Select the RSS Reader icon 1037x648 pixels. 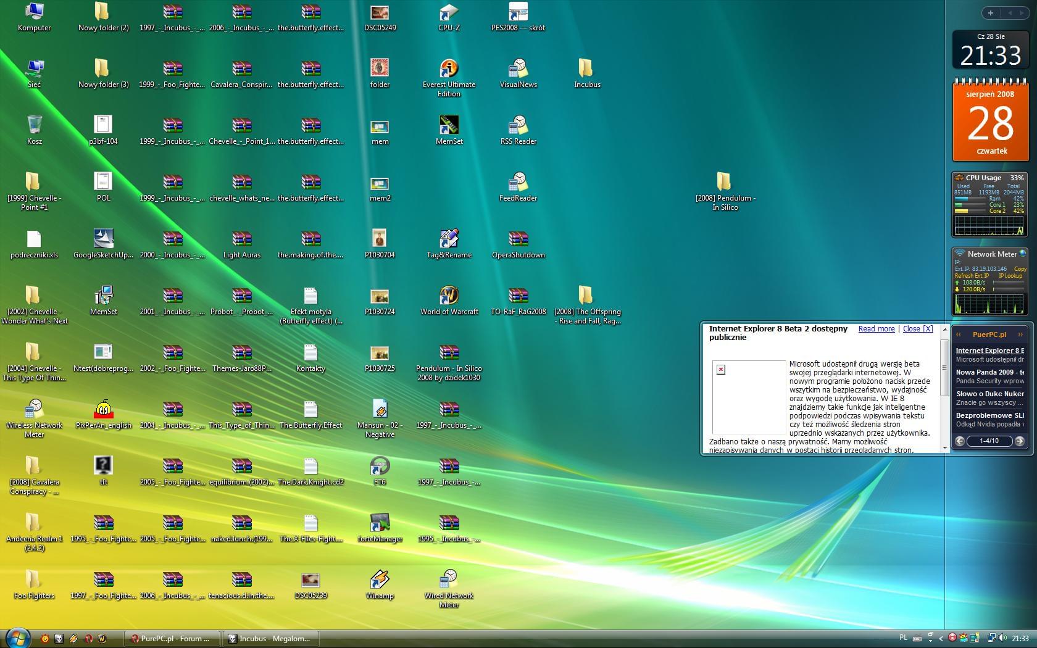[x=518, y=131]
